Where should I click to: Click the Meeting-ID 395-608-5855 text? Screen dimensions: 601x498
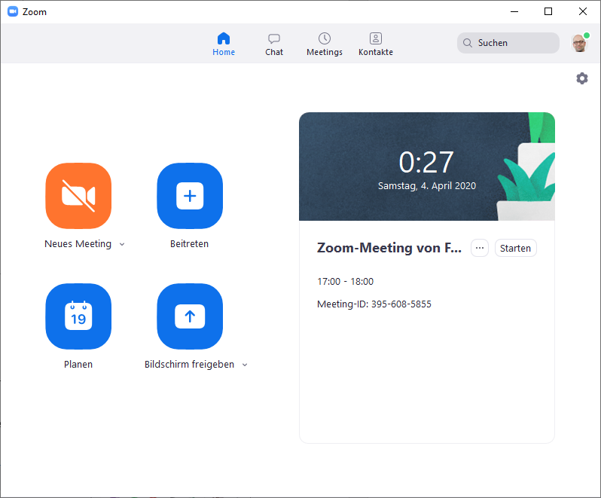[374, 304]
